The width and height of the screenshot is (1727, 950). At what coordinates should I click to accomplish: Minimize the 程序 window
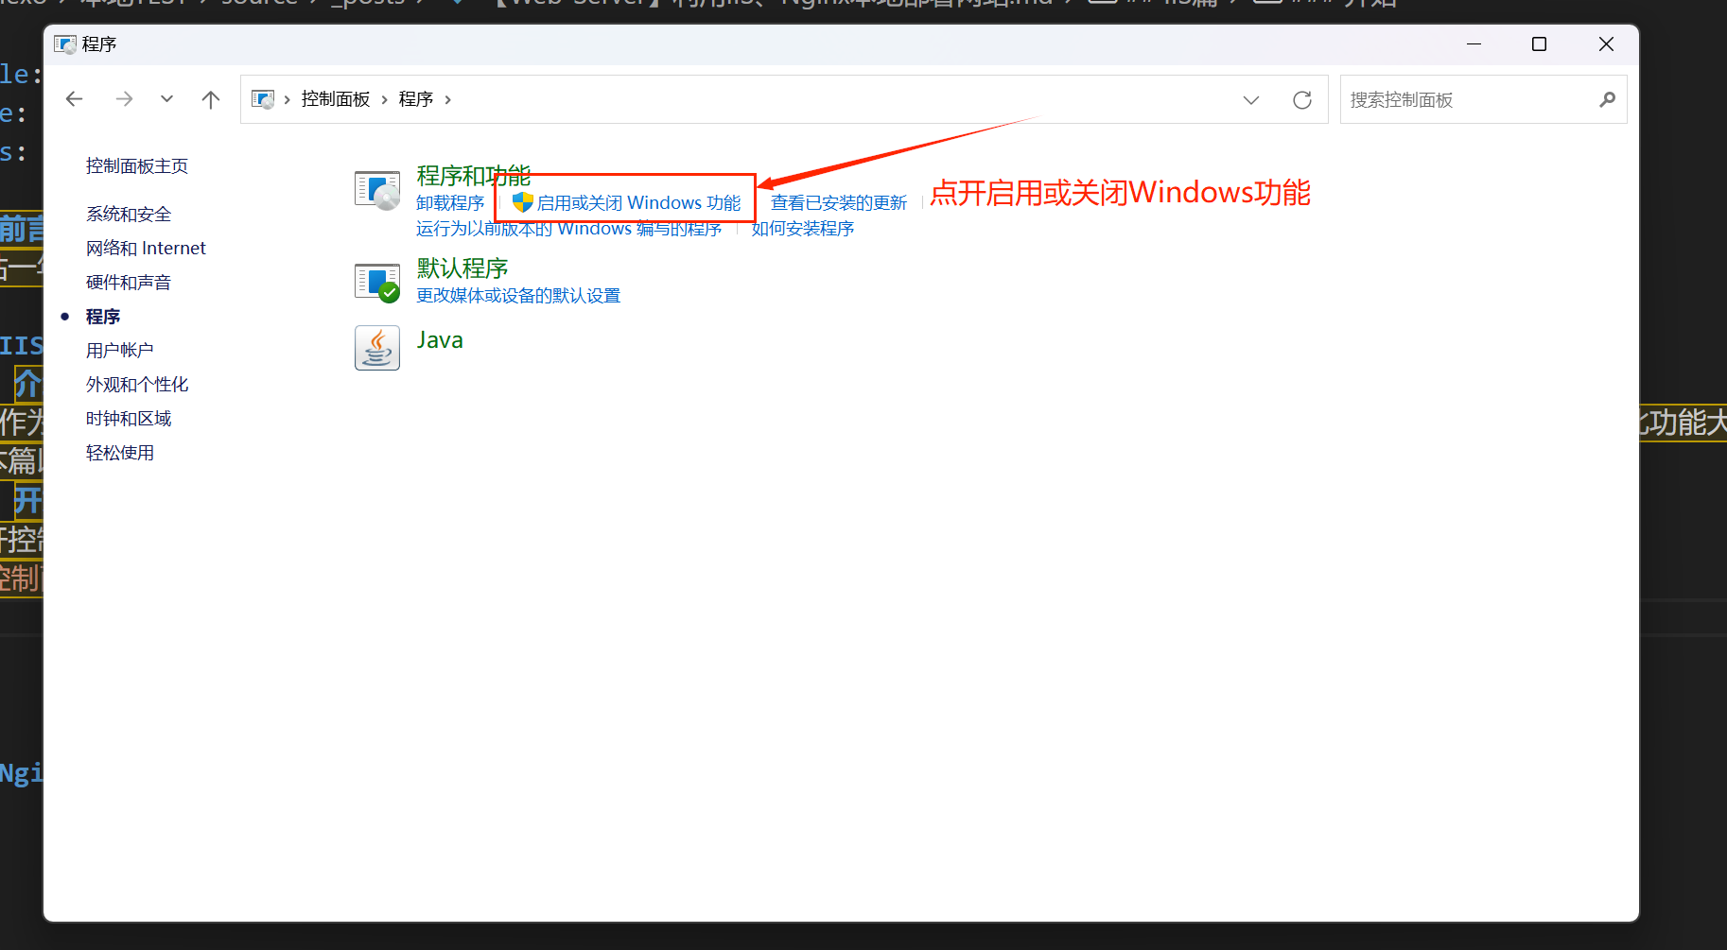click(x=1474, y=44)
